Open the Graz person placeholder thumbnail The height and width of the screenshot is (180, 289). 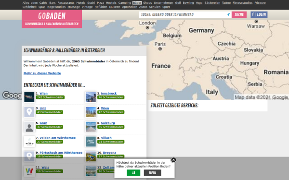[29, 127]
